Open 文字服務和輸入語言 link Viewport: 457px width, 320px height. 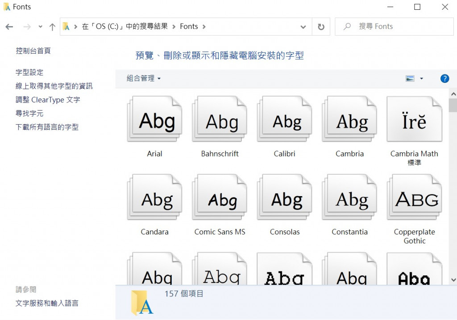coord(47,303)
